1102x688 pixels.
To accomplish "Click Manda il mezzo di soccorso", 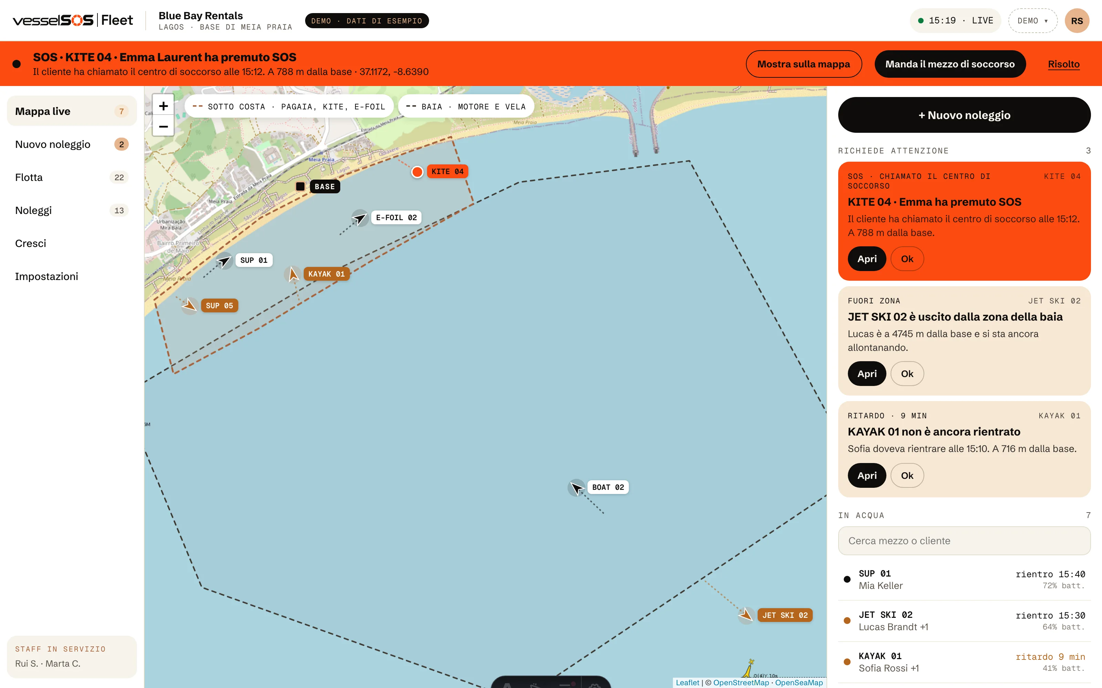I will coord(950,64).
